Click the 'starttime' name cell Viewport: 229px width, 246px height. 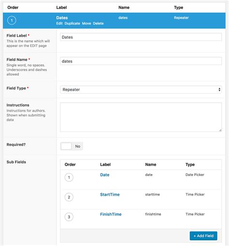[x=152, y=194]
